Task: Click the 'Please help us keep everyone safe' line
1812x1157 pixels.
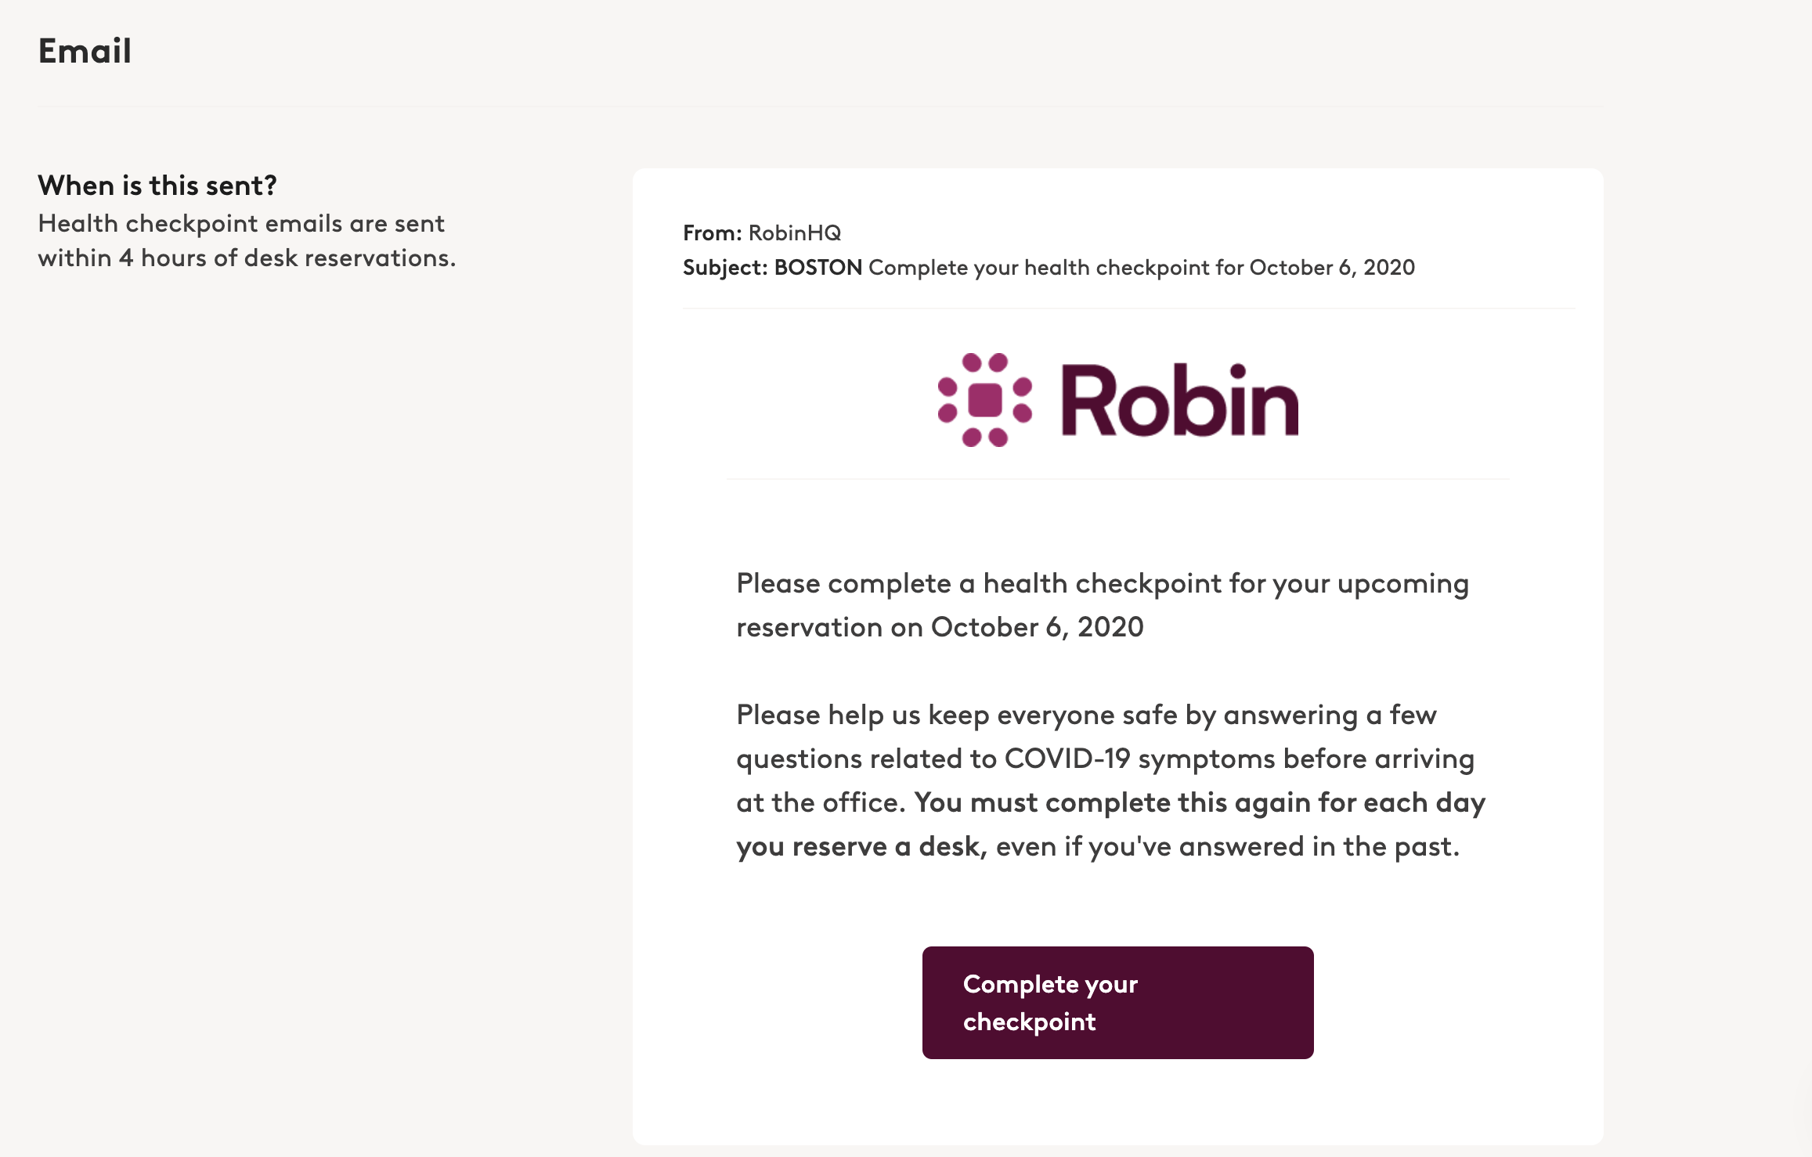Action: tap(1086, 715)
